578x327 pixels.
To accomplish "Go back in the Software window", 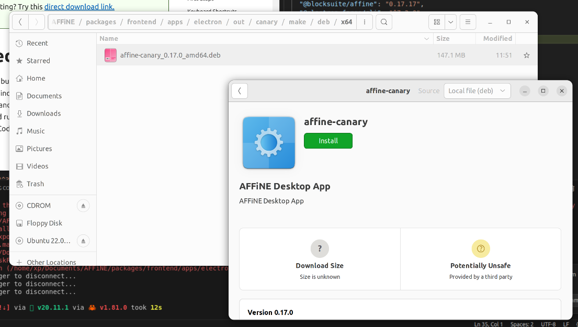I will coord(240,91).
